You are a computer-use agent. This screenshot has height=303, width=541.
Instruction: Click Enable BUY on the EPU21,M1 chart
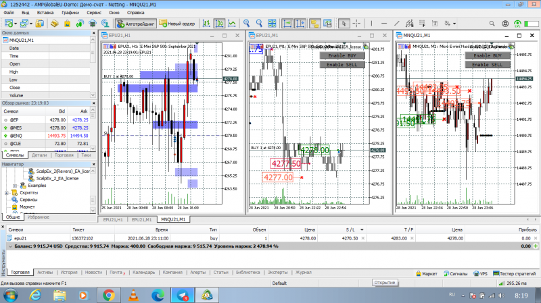342,55
